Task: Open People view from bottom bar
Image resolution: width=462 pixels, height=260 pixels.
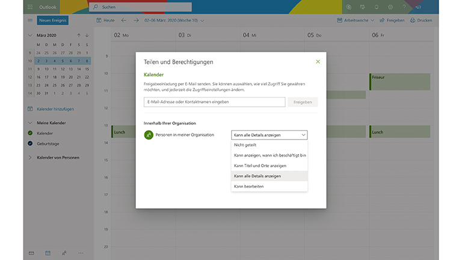Action: 64,253
